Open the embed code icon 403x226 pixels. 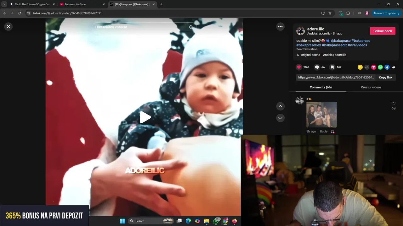(x=367, y=67)
